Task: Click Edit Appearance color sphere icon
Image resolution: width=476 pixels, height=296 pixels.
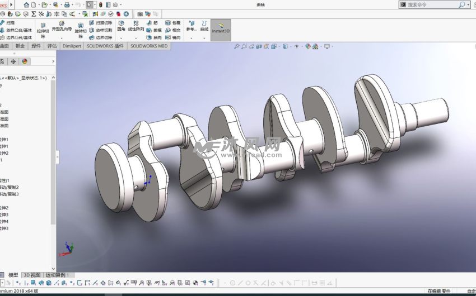Action: click(x=308, y=46)
